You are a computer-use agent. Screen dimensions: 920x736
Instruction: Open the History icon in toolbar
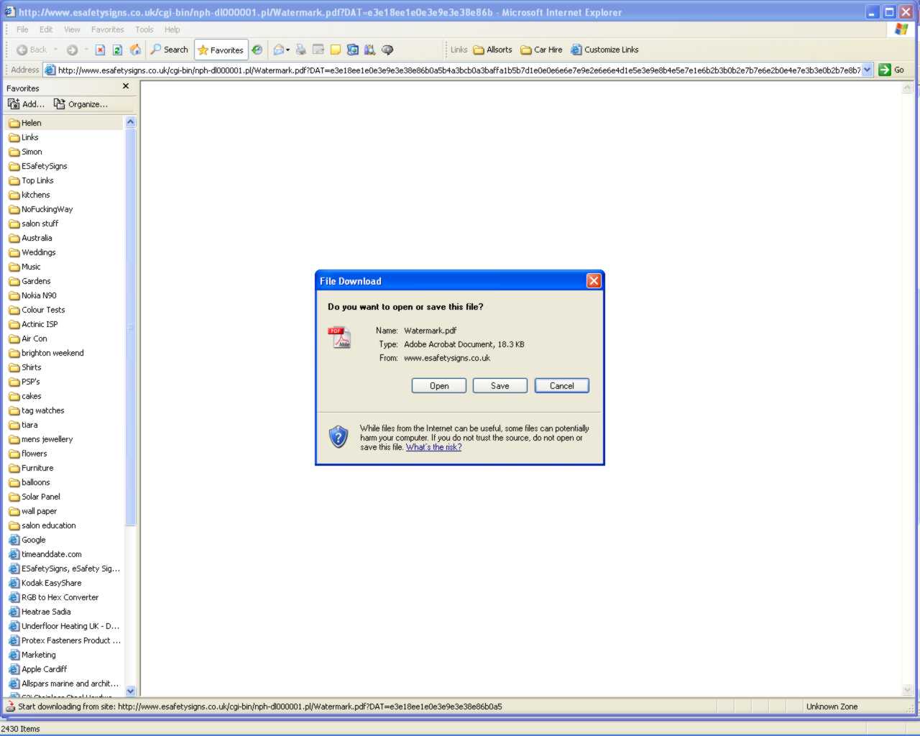point(257,50)
